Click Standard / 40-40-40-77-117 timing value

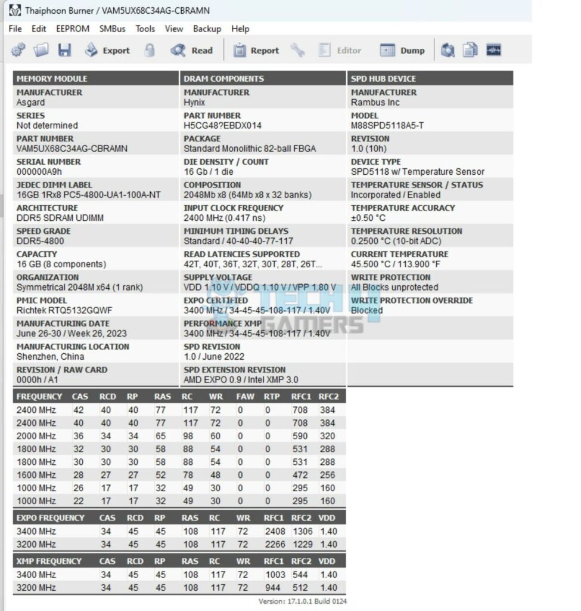coord(238,241)
